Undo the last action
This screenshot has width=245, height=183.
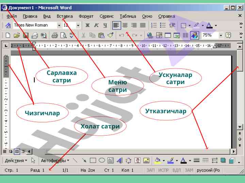pos(121,35)
